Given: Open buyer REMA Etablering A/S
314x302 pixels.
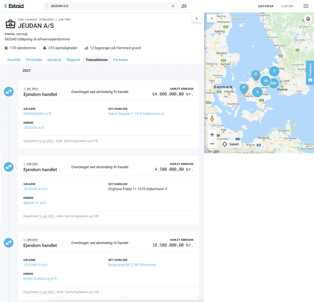Looking at the screenshot, I should pos(40,278).
